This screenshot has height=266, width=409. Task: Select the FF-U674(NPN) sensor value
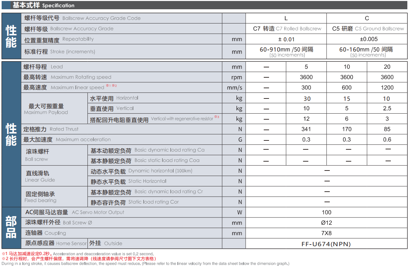tap(326, 244)
